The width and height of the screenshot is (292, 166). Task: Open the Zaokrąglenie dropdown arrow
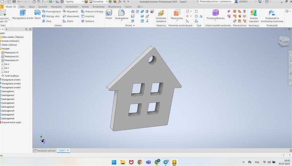point(122,21)
